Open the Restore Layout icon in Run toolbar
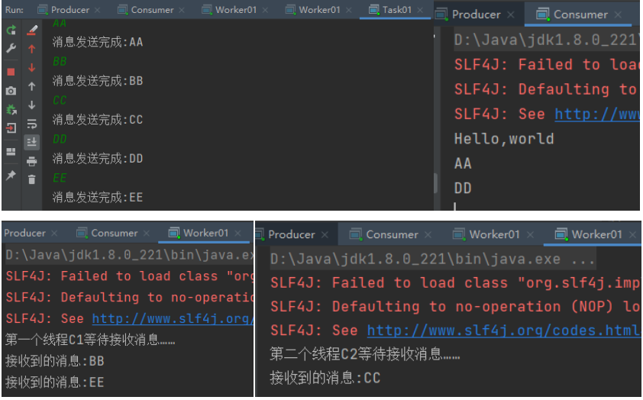Screen dimensions: 643x400 coord(11,152)
